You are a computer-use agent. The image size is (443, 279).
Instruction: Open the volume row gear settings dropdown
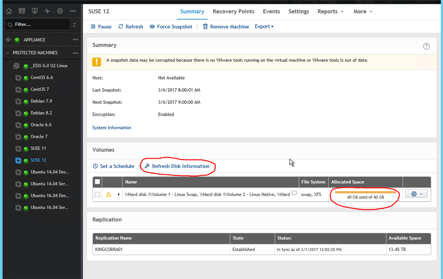(x=416, y=194)
